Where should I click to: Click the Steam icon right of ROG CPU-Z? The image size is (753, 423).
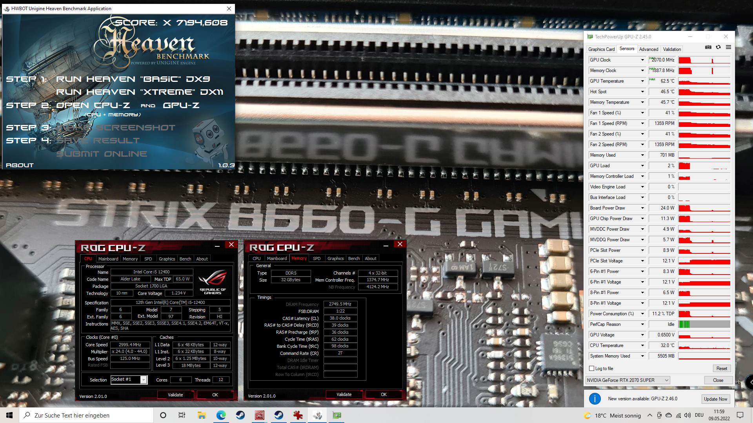tap(279, 415)
